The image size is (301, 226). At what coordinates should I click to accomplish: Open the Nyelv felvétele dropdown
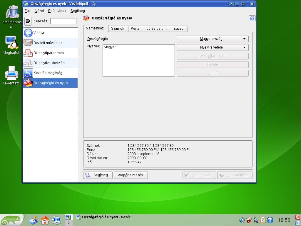point(213,47)
